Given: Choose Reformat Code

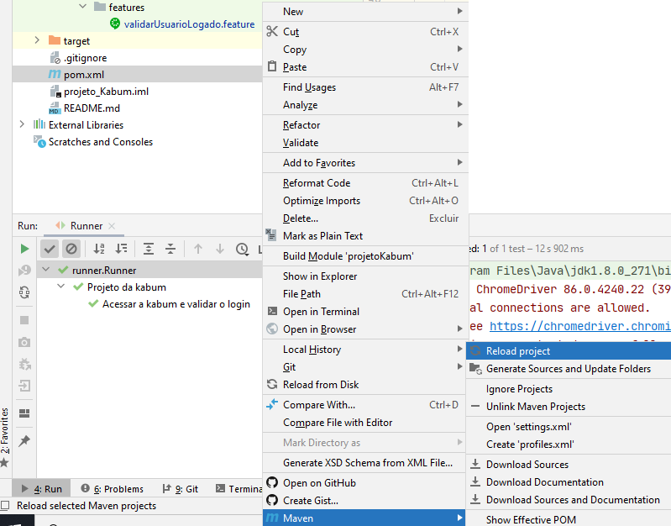Looking at the screenshot, I should pos(365,183).
